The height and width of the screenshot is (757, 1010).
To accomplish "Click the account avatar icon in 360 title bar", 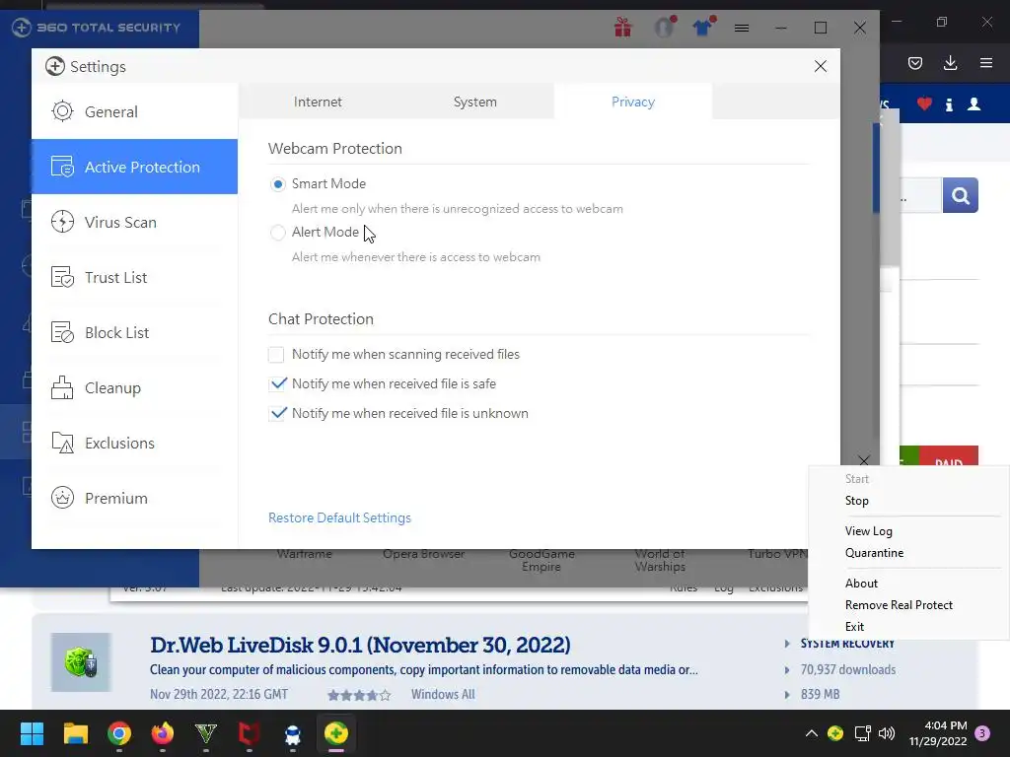I will [664, 27].
